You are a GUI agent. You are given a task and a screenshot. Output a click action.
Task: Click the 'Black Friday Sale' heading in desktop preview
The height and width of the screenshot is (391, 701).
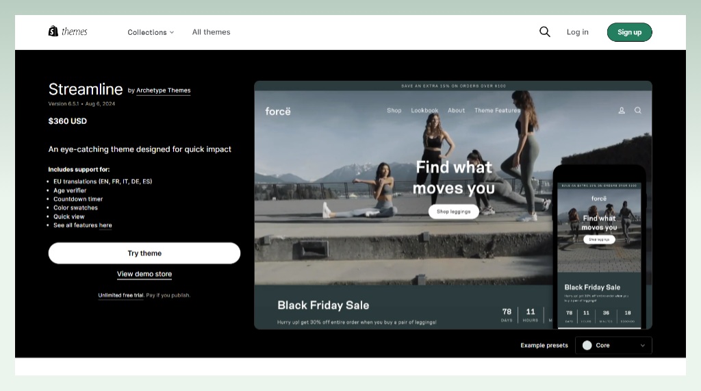tap(323, 305)
